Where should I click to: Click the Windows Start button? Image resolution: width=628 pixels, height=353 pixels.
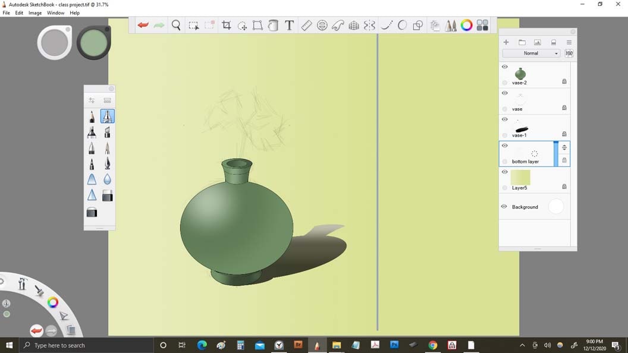9,345
